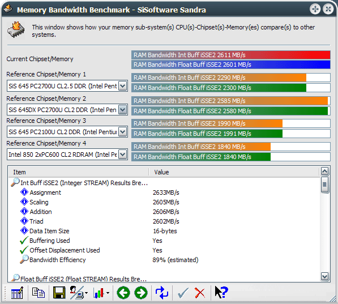The width and height of the screenshot is (338, 304).
Task: Click the green Float Buff 1991 MB/s bar
Action: pyautogui.click(x=231, y=134)
